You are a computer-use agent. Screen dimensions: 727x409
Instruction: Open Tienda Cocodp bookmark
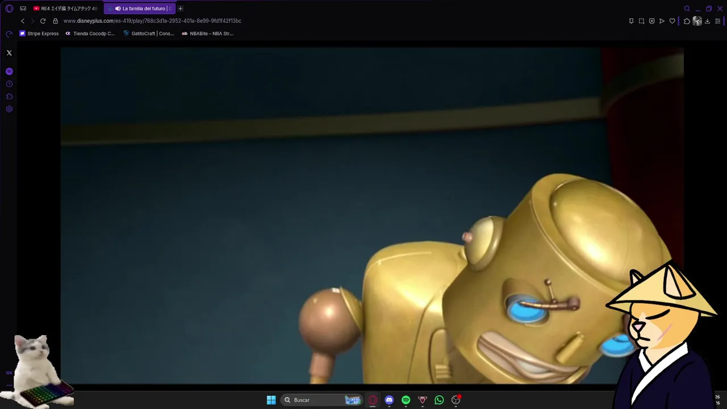90,34
